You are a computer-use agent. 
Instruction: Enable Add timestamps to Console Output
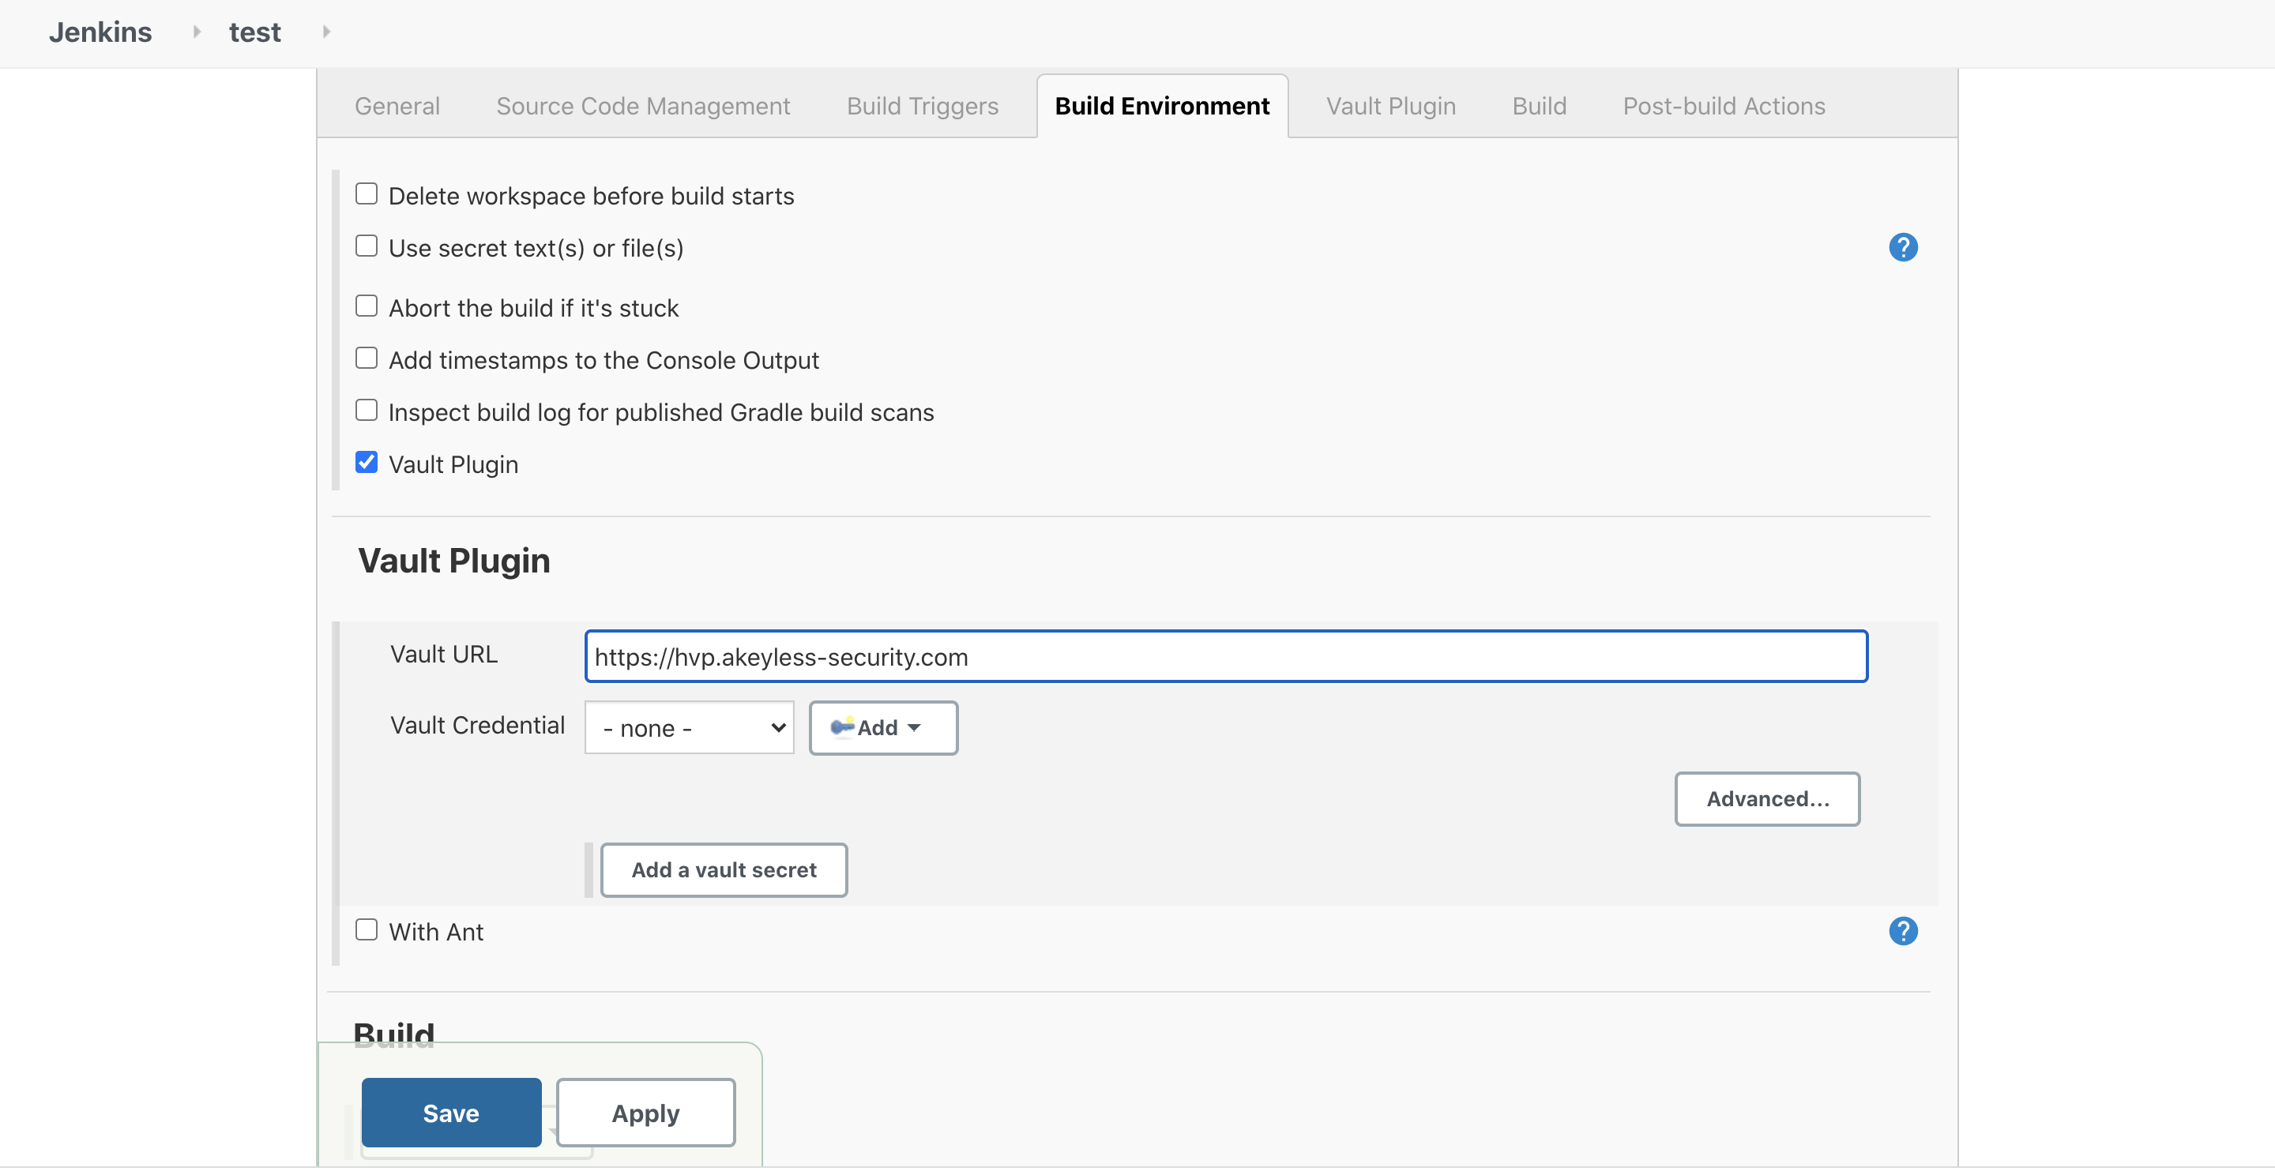(x=366, y=358)
